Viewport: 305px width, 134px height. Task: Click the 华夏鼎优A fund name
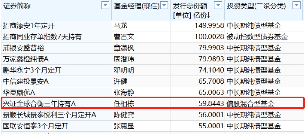(x=19, y=92)
